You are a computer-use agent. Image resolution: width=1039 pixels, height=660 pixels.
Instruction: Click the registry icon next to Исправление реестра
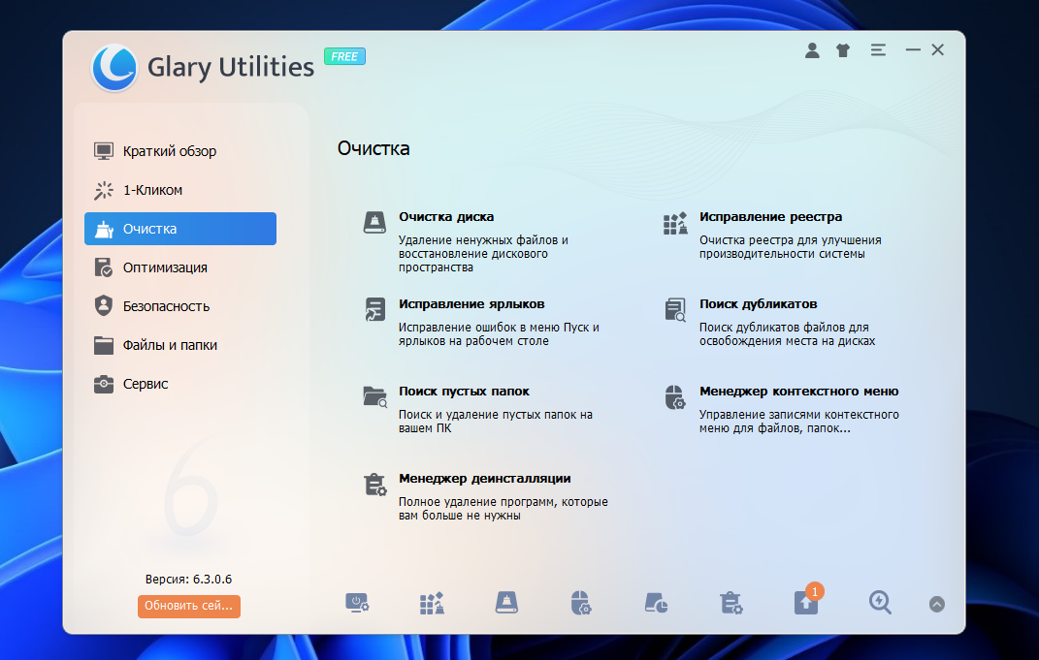[675, 223]
